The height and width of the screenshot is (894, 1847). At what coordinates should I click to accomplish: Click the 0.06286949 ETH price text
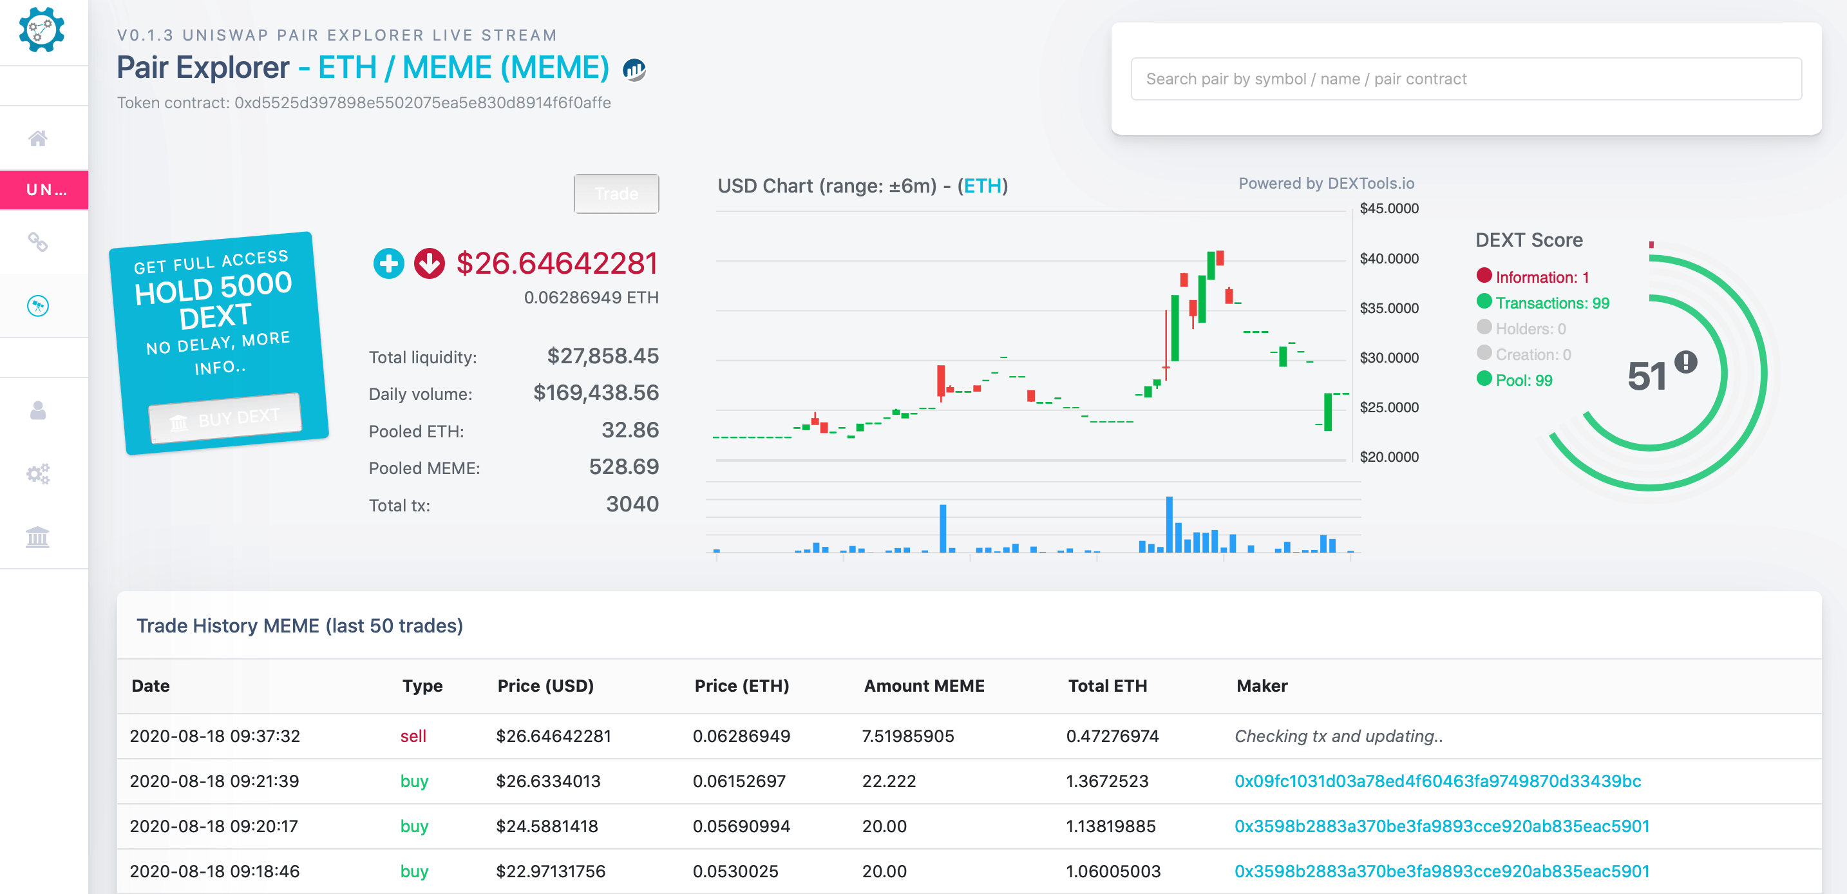click(591, 298)
